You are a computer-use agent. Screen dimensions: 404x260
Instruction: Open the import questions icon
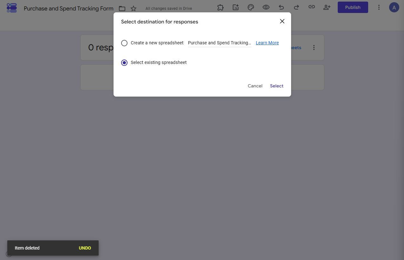pos(236,7)
